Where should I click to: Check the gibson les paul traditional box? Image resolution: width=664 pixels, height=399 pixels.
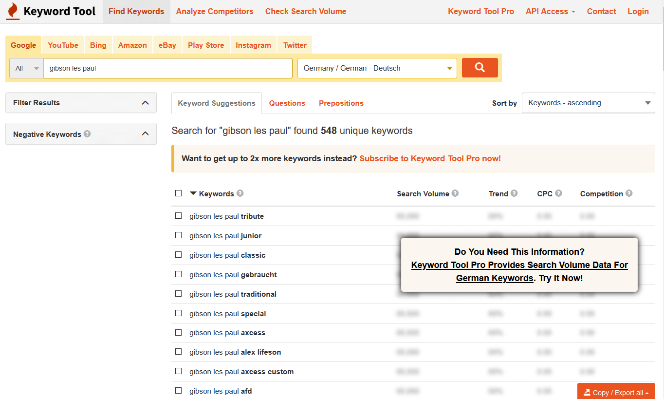pyautogui.click(x=178, y=294)
